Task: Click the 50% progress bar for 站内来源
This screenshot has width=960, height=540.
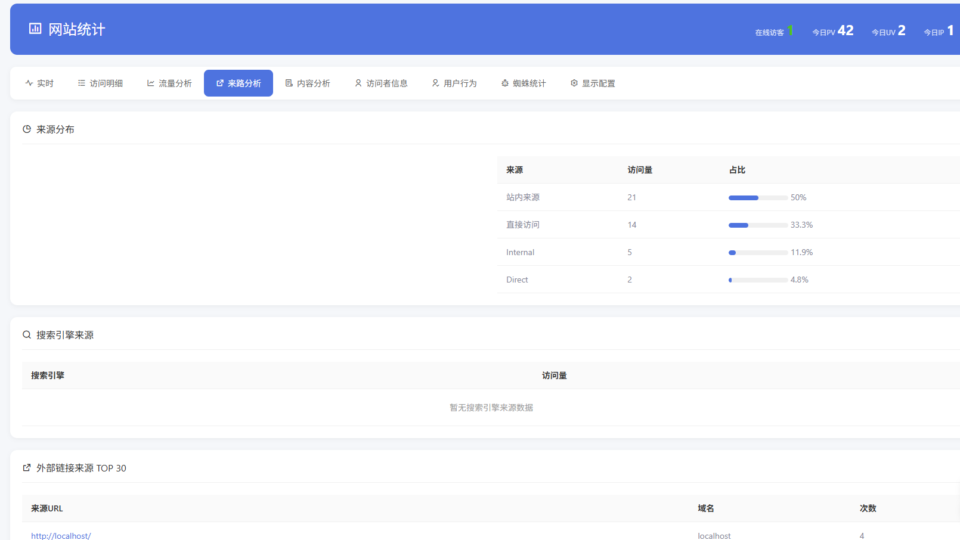Action: (x=758, y=197)
